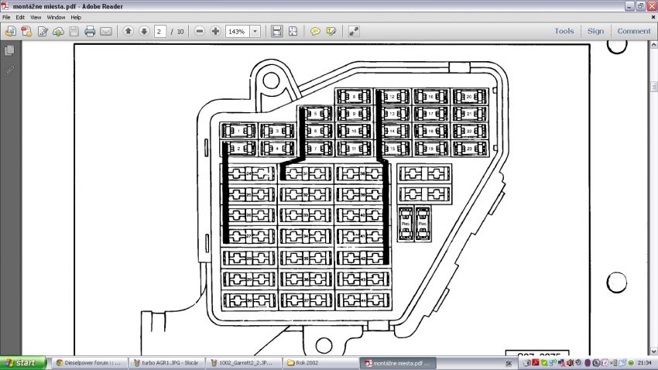This screenshot has width=658, height=370.
Task: Zoom out using the minus button
Action: [200, 32]
